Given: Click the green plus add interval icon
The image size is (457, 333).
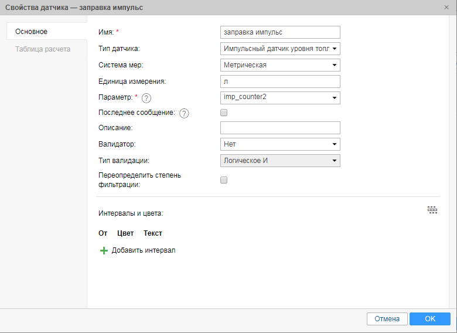Looking at the screenshot, I should 104,250.
